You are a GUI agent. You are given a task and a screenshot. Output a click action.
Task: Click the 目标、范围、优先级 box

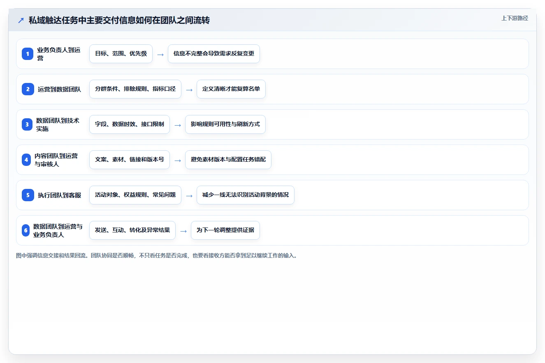[121, 54]
